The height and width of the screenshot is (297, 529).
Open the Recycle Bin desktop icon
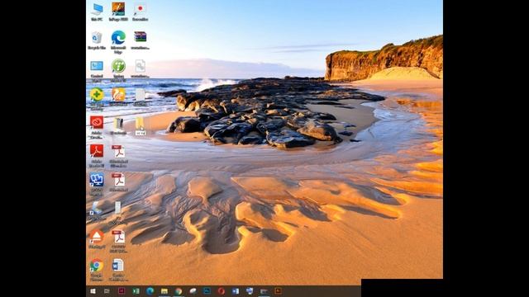[x=97, y=40]
